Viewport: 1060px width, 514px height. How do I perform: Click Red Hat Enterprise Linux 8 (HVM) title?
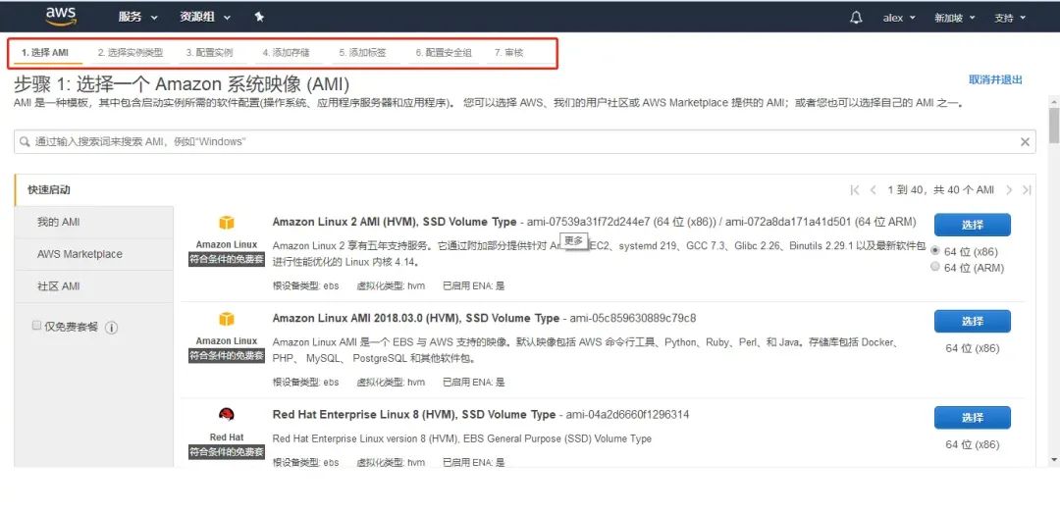pyautogui.click(x=414, y=414)
